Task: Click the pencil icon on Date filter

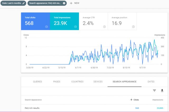Action: [x=24, y=3]
